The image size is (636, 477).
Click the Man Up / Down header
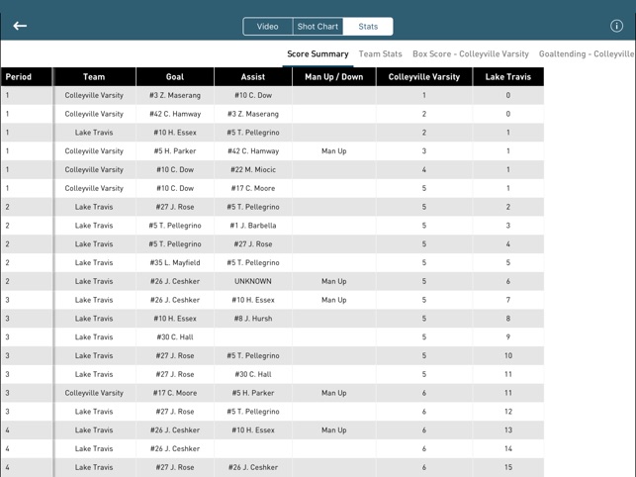coord(333,76)
